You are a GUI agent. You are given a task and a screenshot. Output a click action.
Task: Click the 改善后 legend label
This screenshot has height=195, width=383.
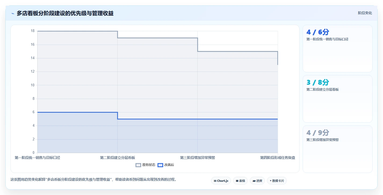pos(169,165)
